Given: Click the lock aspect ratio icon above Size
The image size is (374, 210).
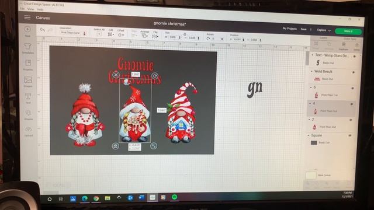Looking at the screenshot, I should click(x=185, y=34).
